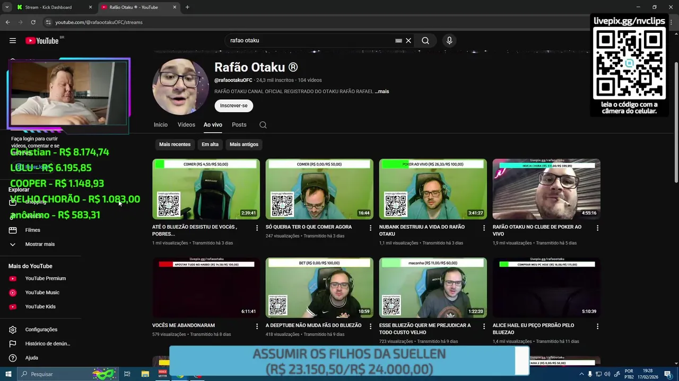679x381 pixels.
Task: Open options menu for ALICE HAEL video
Action: (x=597, y=326)
